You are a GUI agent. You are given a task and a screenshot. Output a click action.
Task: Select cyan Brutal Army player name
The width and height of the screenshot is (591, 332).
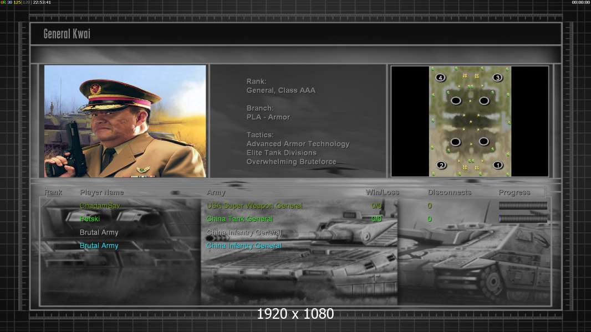pyautogui.click(x=99, y=246)
